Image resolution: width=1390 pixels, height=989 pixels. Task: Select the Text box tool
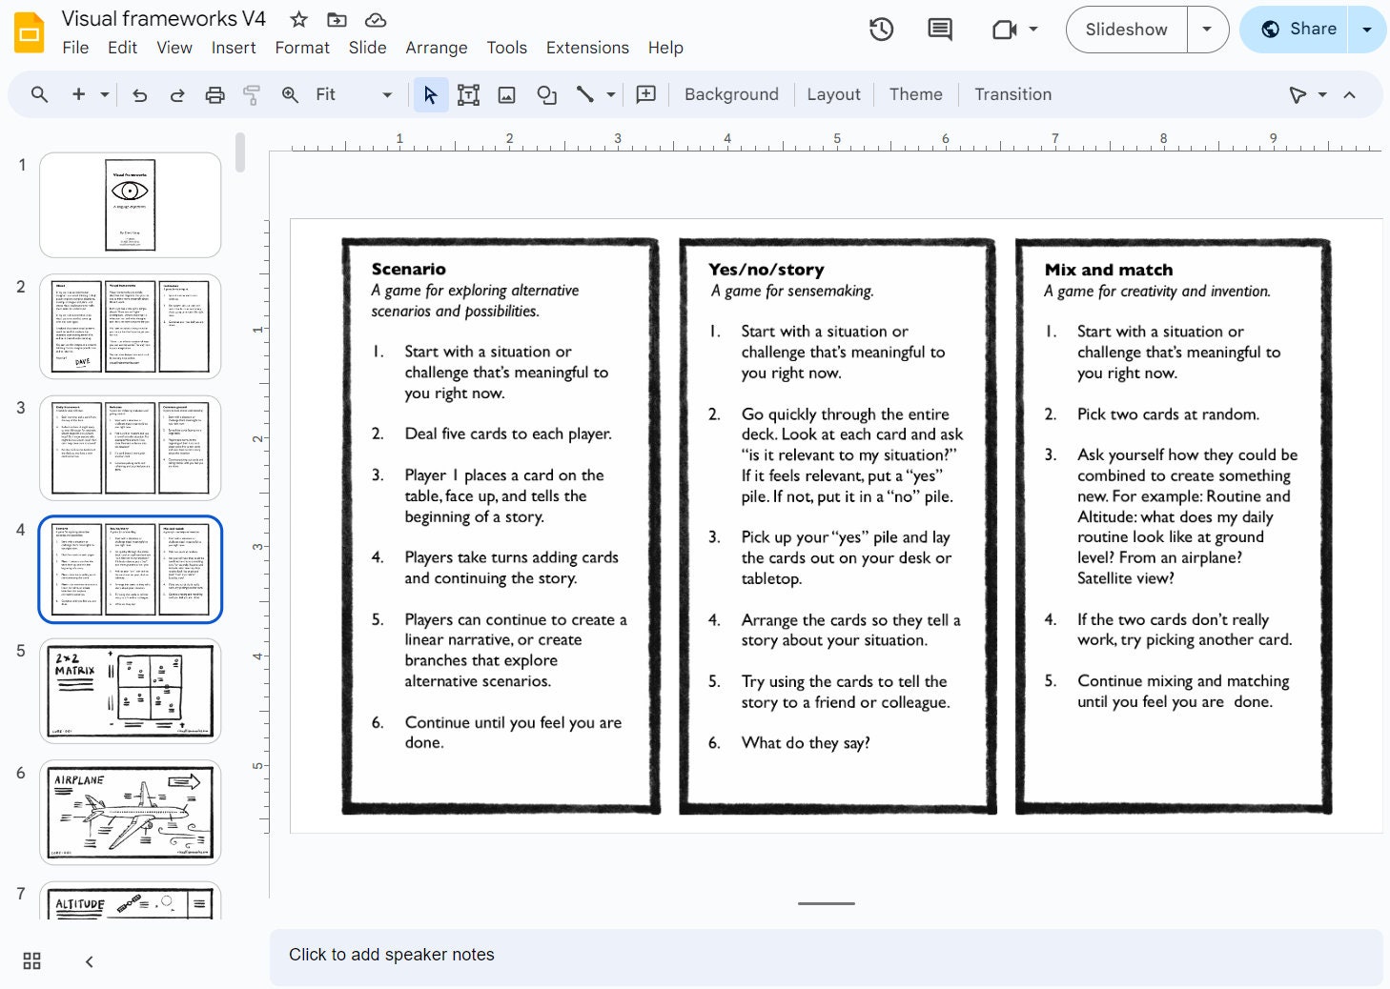point(468,94)
